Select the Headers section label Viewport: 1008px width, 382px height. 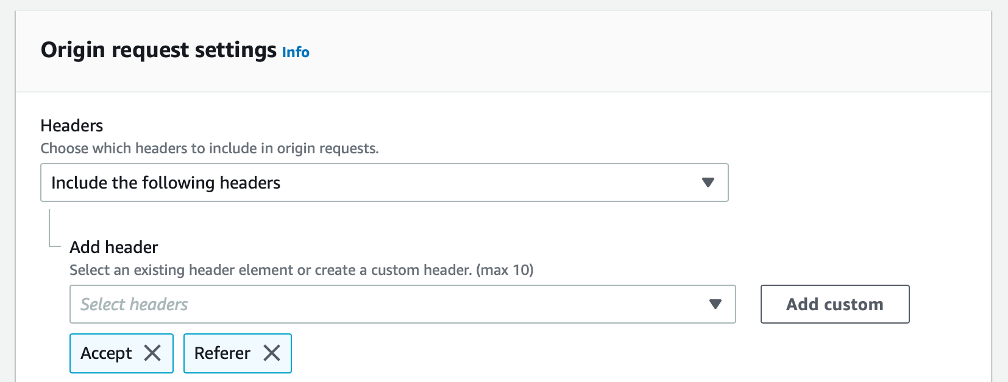click(x=71, y=125)
